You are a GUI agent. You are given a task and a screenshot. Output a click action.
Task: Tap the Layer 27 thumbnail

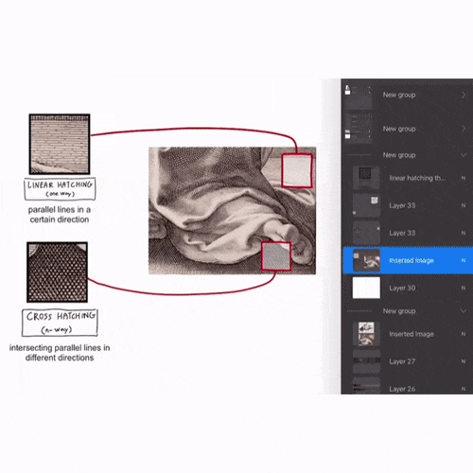click(366, 361)
